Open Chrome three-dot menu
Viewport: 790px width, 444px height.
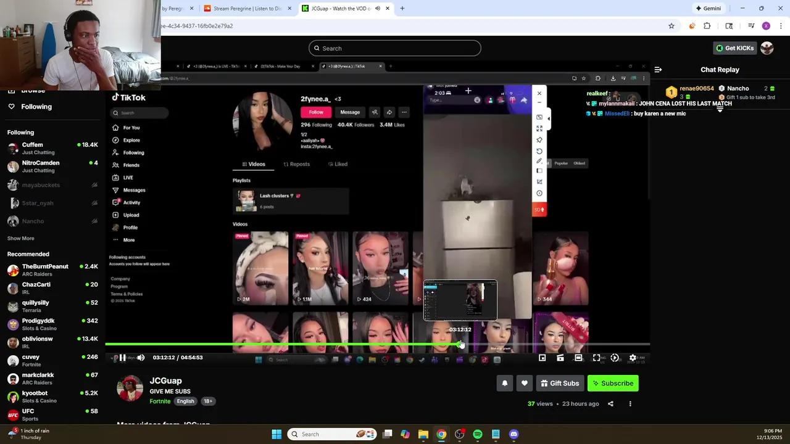point(781,26)
